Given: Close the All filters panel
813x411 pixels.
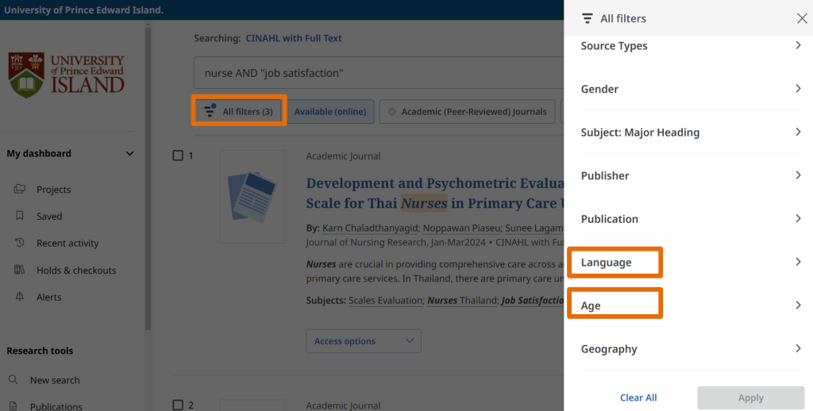Looking at the screenshot, I should (801, 18).
